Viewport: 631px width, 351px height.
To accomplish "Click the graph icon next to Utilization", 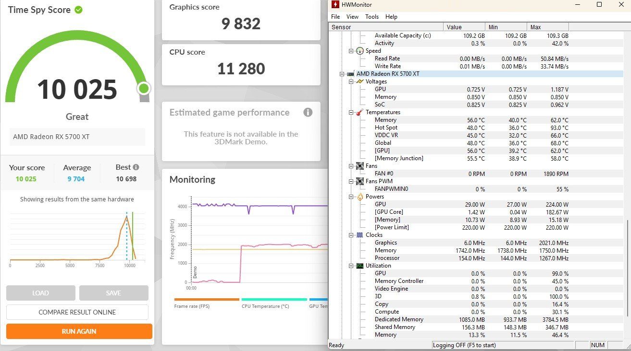I will click(x=360, y=266).
